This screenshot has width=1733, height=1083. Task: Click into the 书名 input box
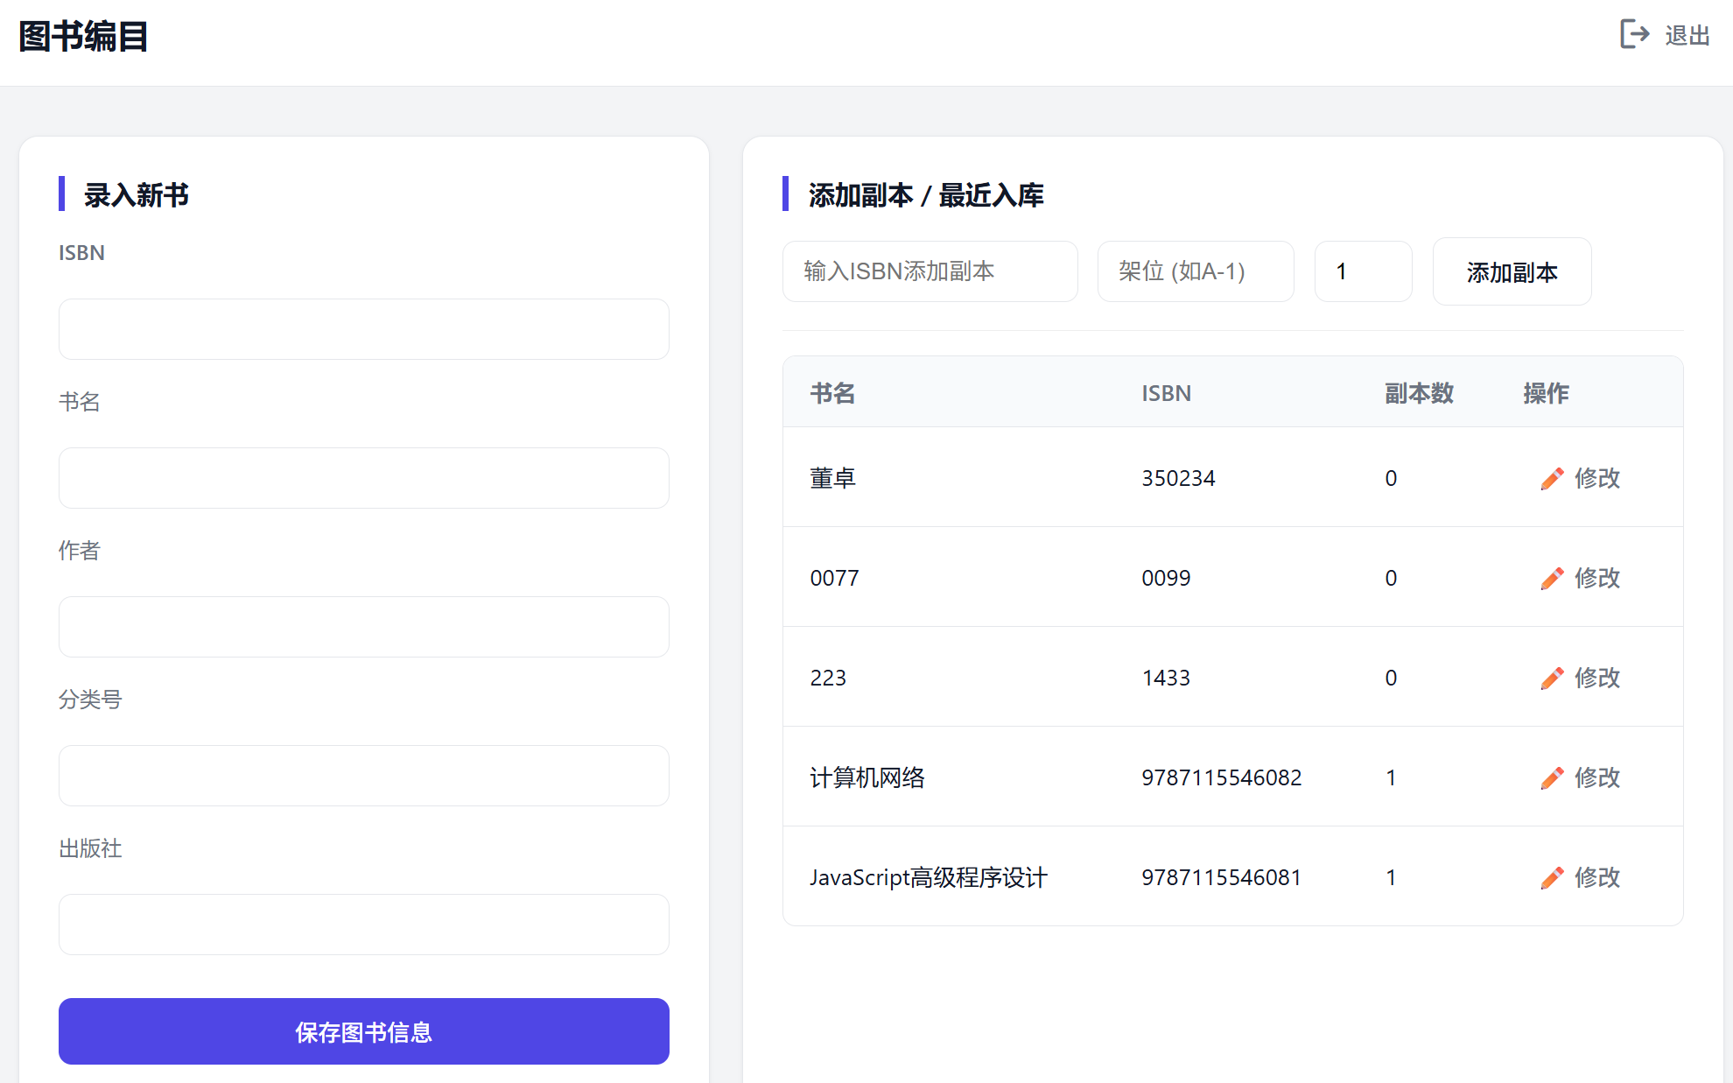click(363, 478)
